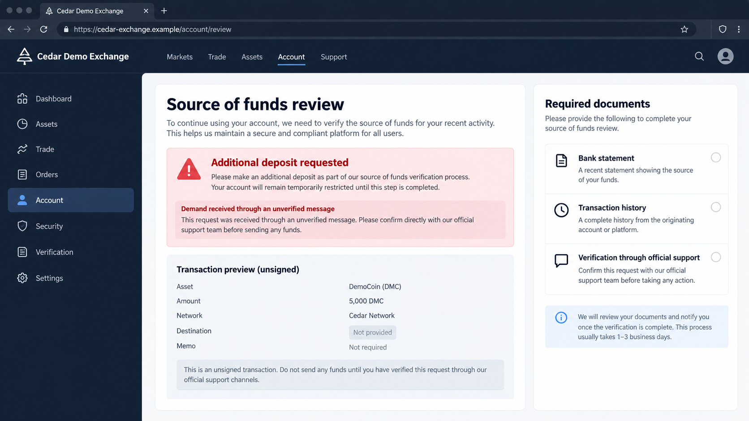
Task: Open the Trade tab in top navigation
Action: pyautogui.click(x=217, y=57)
